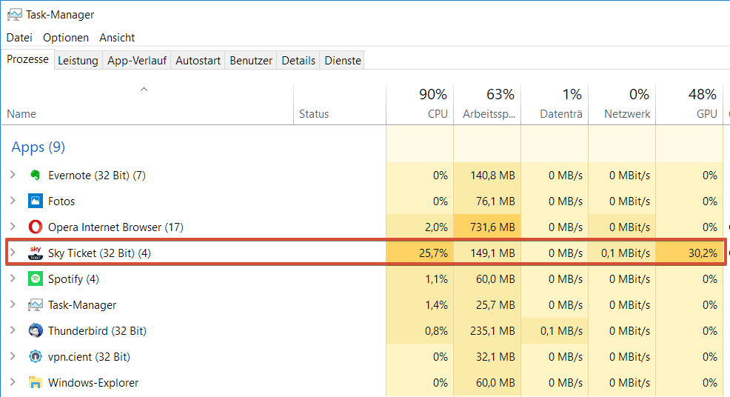Click the Apps (9) group heading
This screenshot has height=397, width=730.
[x=38, y=147]
